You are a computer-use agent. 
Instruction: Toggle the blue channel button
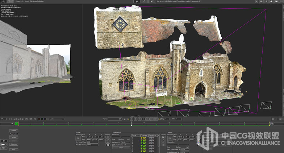[45, 119]
